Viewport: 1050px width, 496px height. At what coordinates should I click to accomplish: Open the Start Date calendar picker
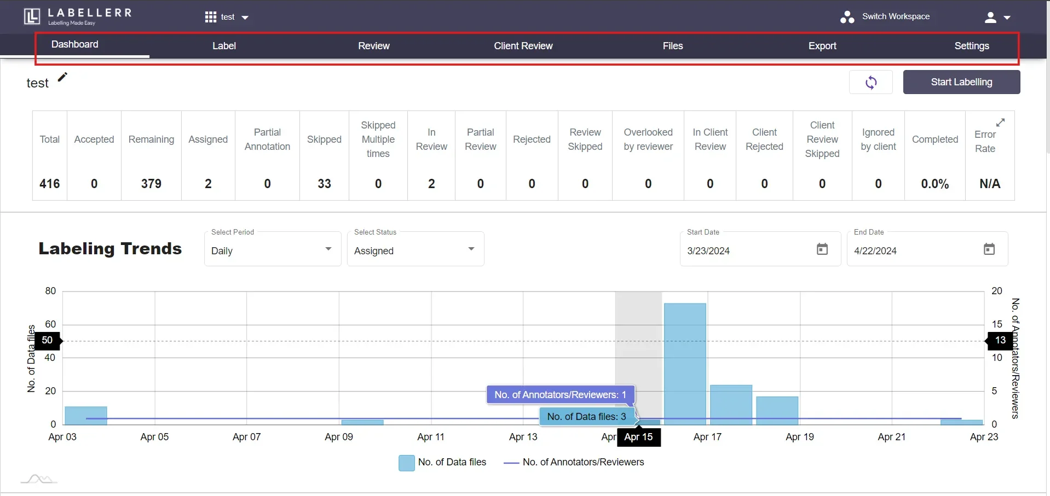coord(822,249)
